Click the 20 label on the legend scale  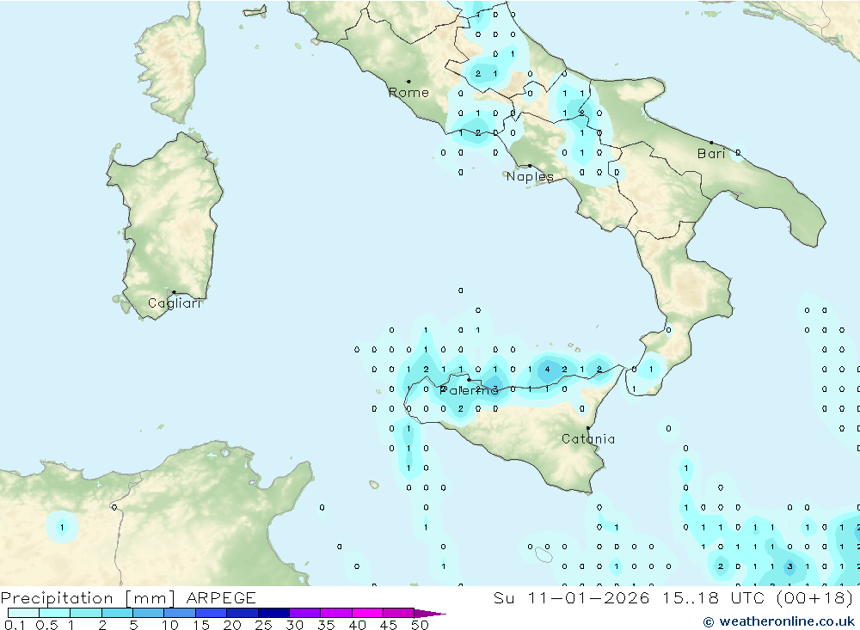point(232,625)
